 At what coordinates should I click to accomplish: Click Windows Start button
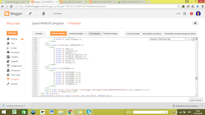pyautogui.click(x=4, y=112)
